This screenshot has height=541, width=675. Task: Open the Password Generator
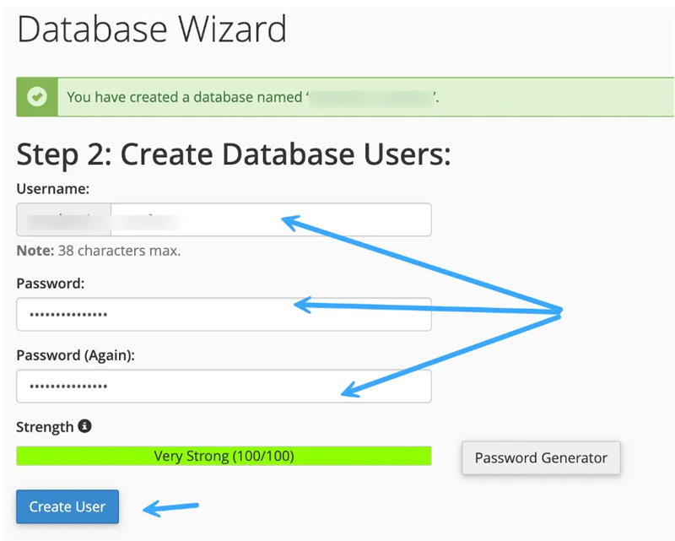[x=541, y=457]
